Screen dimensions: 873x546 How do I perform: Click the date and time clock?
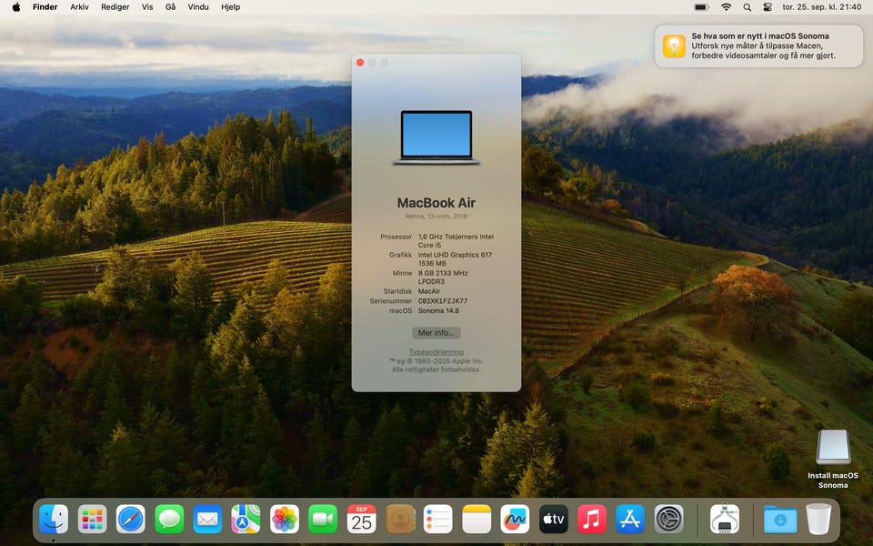(x=824, y=7)
